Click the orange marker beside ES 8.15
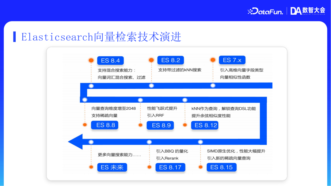This screenshot has width=331, height=186. (x=200, y=167)
